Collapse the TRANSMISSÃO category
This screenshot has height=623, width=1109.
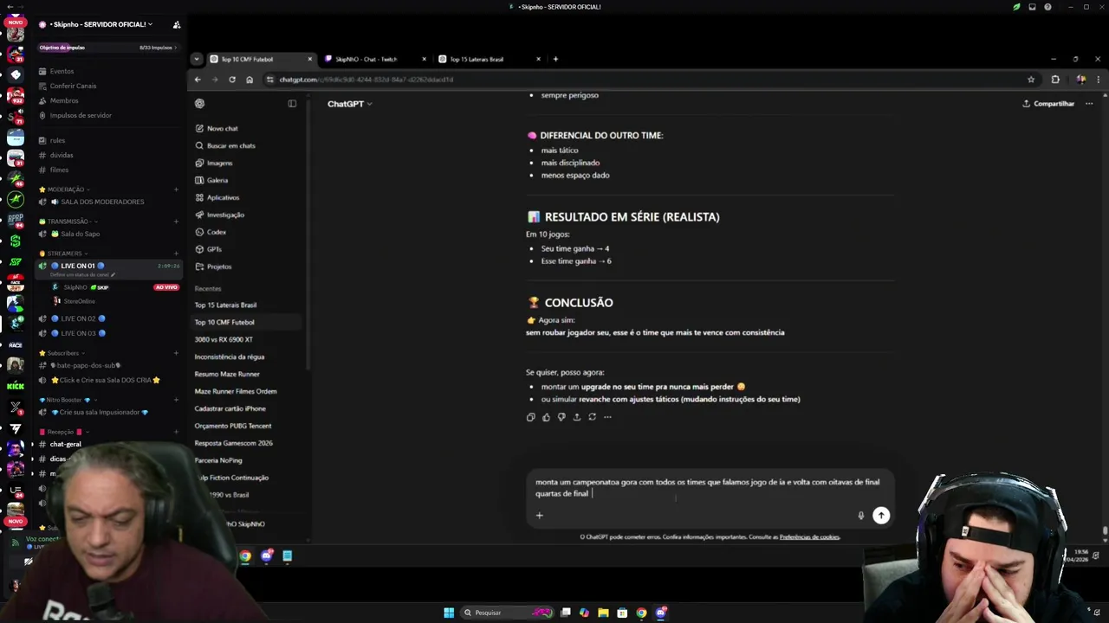[x=68, y=222]
